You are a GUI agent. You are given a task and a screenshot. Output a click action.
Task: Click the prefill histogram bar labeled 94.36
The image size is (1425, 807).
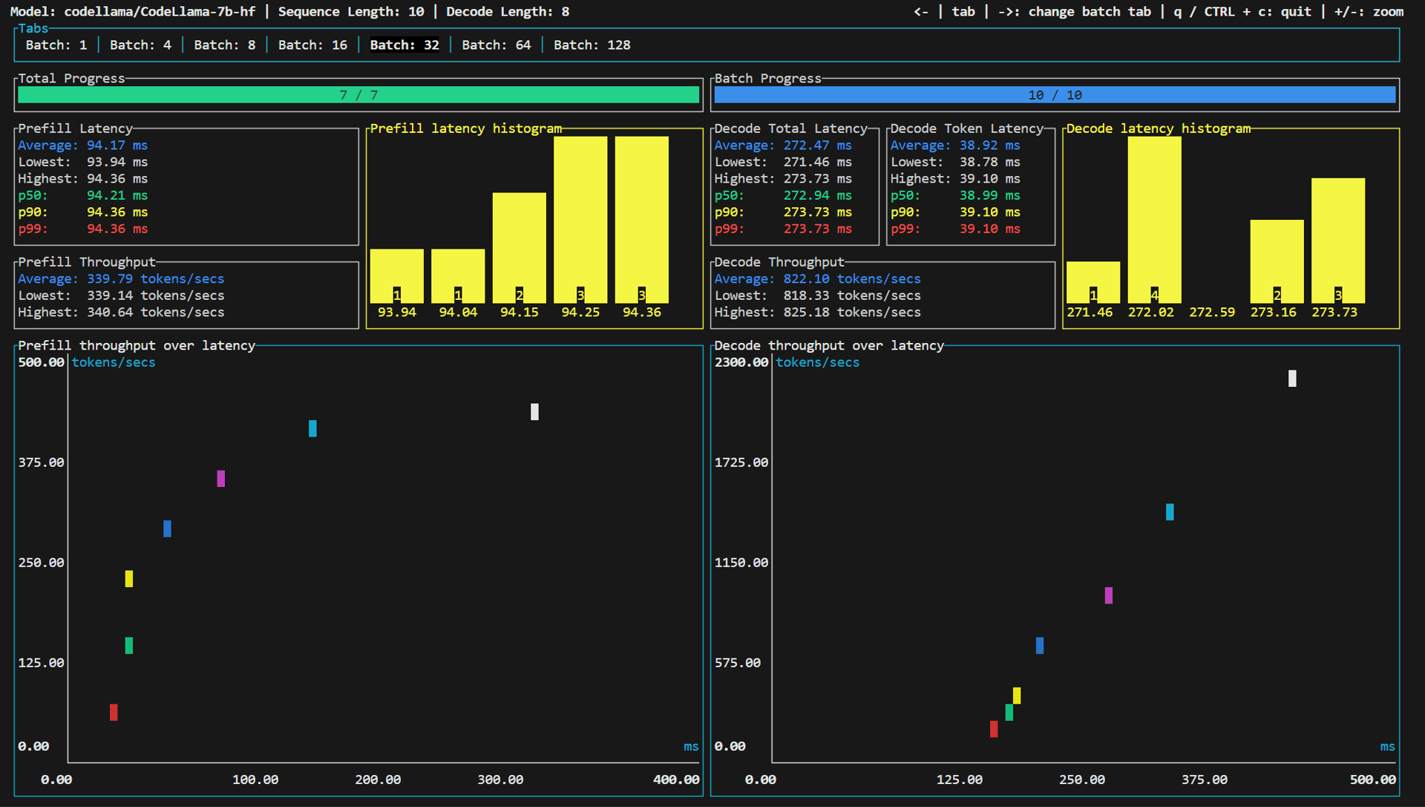coord(642,219)
